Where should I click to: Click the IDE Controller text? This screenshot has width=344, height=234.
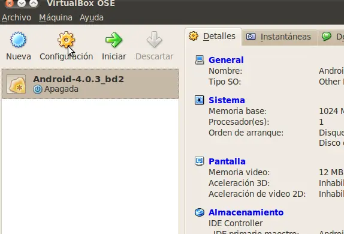(x=236, y=223)
